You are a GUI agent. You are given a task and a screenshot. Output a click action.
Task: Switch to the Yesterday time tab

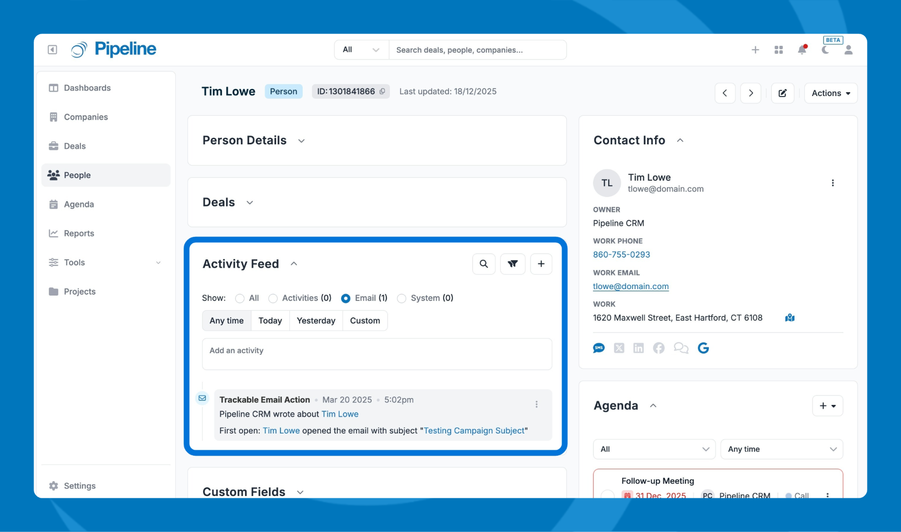(316, 321)
